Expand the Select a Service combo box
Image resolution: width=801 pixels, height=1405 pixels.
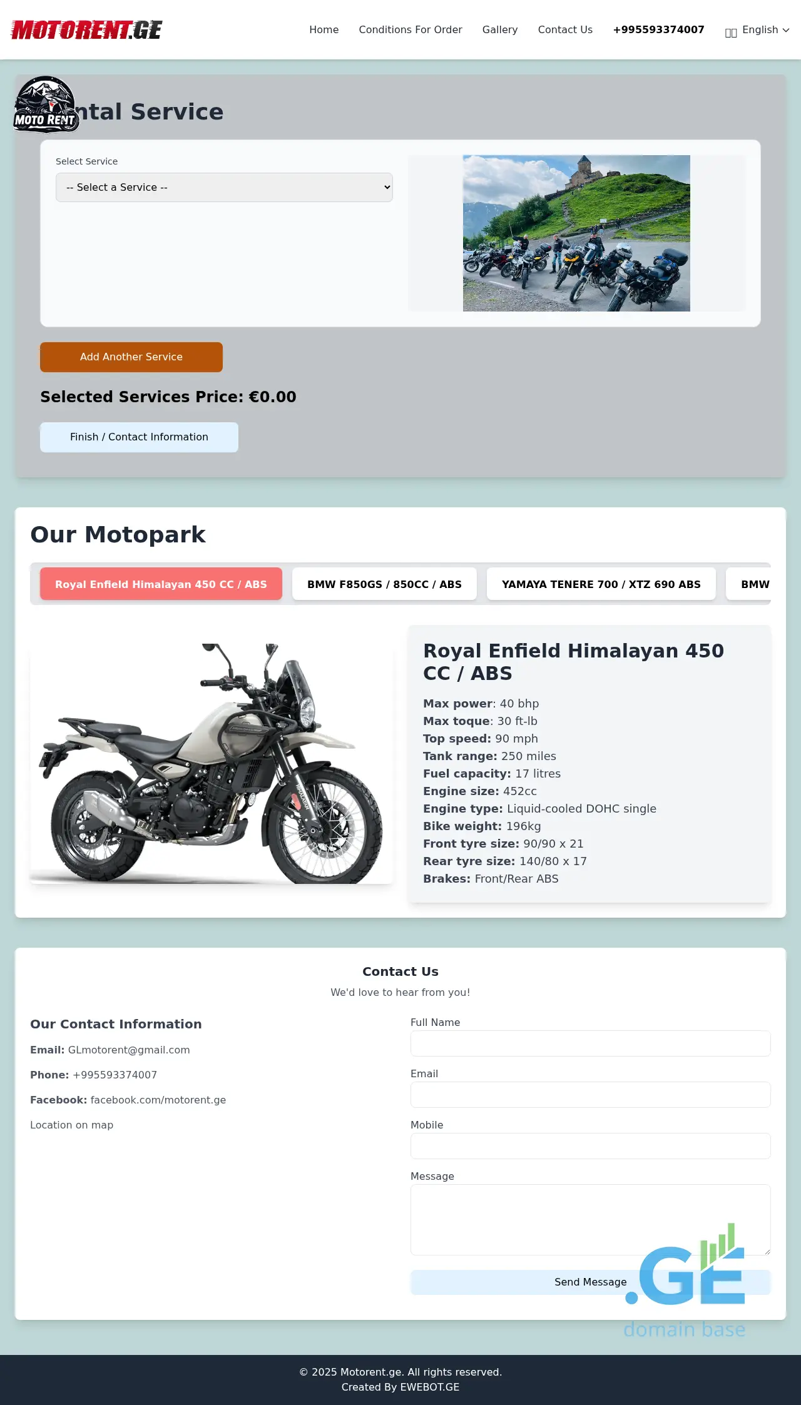point(224,187)
